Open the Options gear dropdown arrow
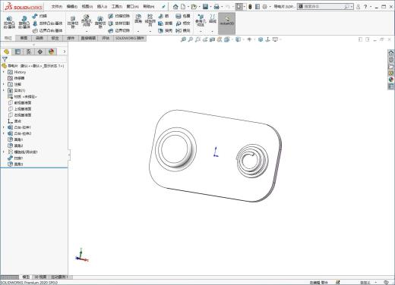Viewport: 395px width, 285px height. click(270, 7)
